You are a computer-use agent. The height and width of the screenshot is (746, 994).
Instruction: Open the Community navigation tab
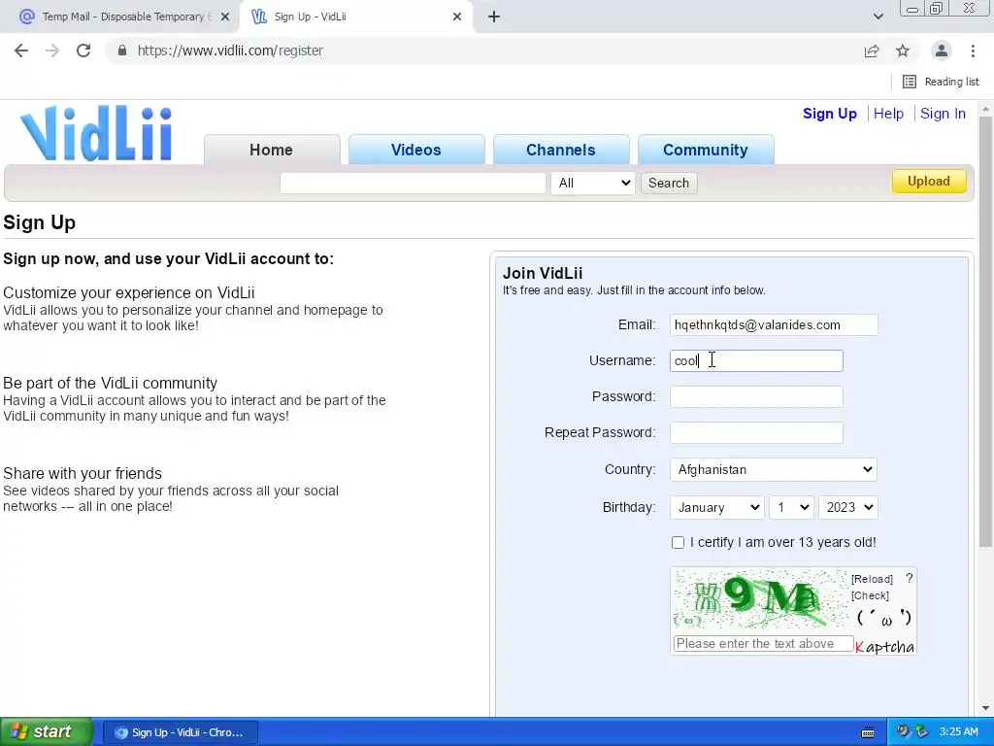[x=706, y=150]
